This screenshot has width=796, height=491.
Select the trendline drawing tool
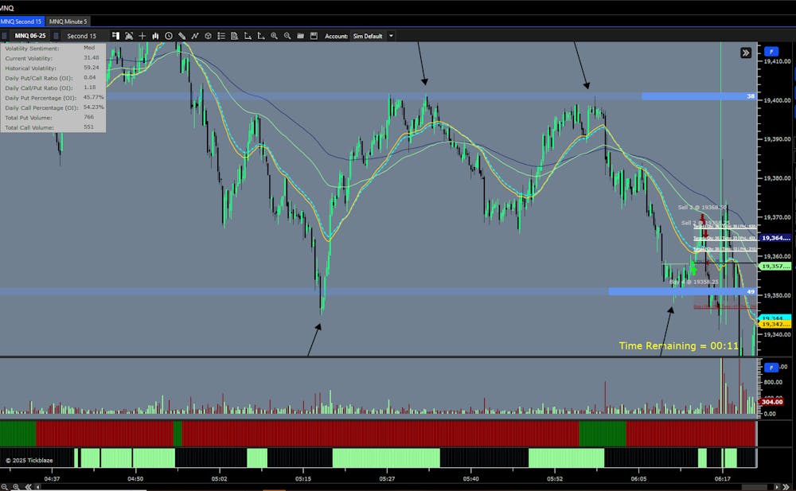coord(196,36)
